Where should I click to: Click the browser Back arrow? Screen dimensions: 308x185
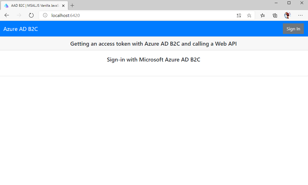(x=7, y=15)
